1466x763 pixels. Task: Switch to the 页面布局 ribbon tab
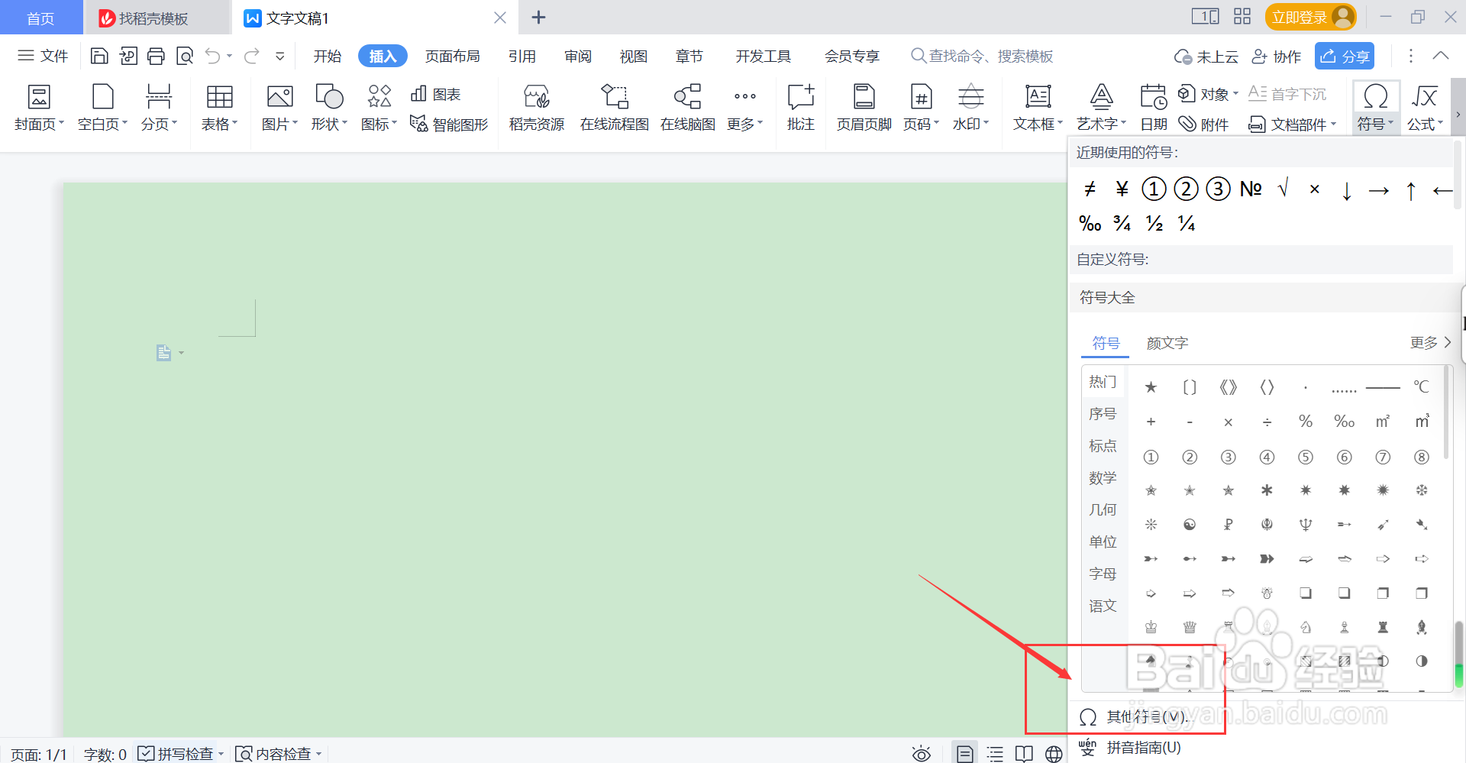[453, 56]
